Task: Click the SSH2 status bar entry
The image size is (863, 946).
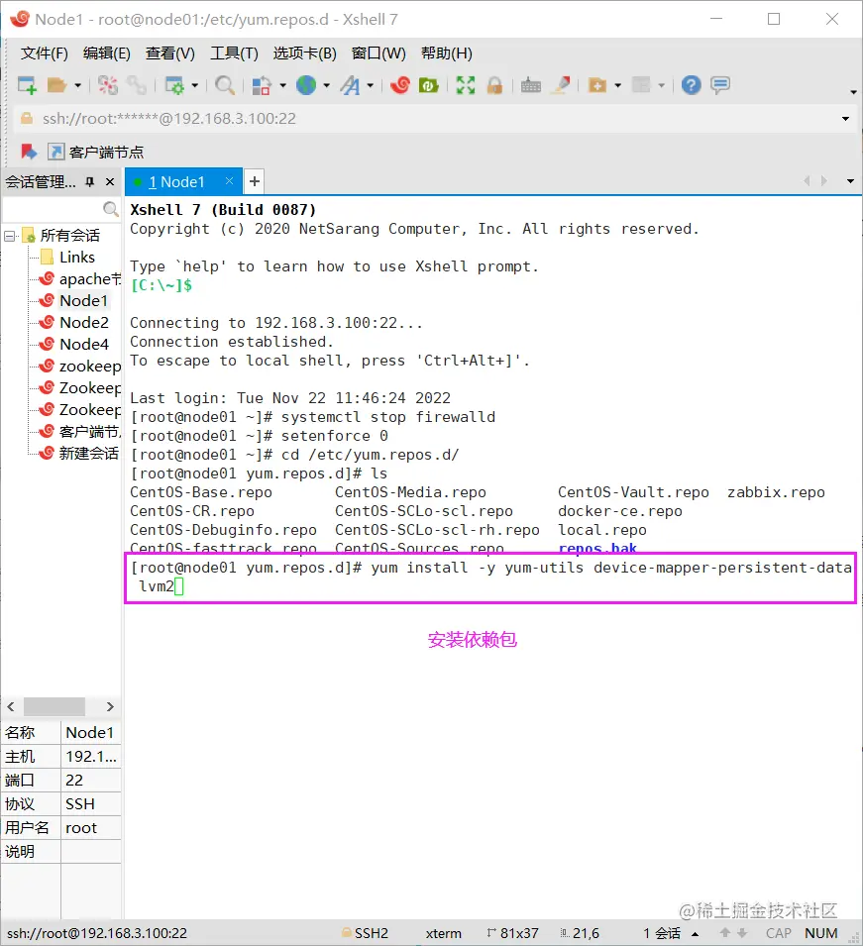Action: pyautogui.click(x=365, y=933)
